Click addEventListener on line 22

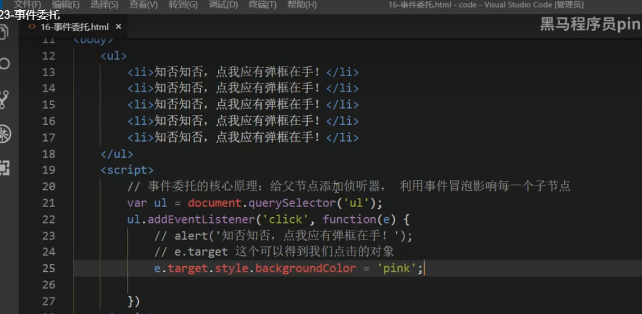click(201, 220)
